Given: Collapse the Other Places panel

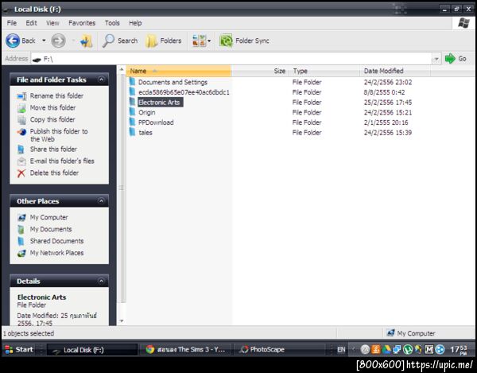Looking at the screenshot, I should pos(101,200).
